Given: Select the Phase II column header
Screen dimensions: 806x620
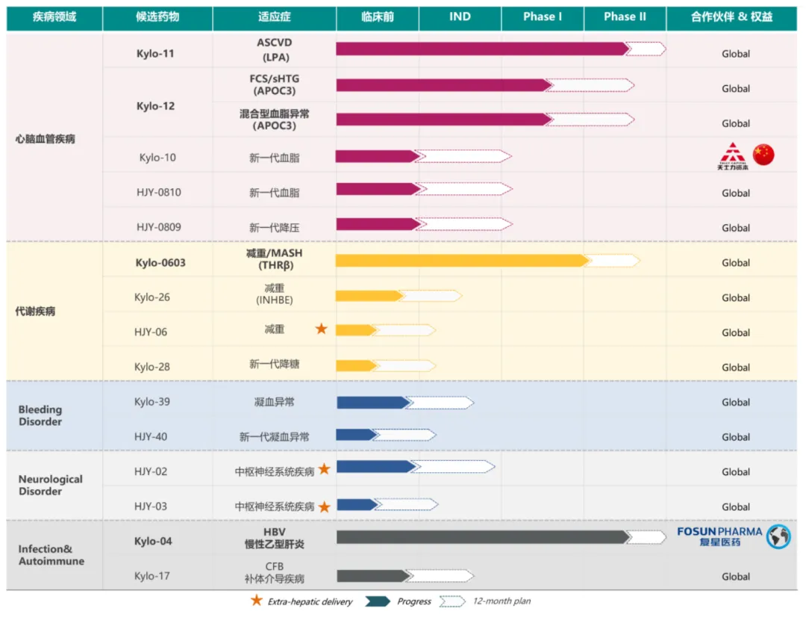Looking at the screenshot, I should 625,16.
